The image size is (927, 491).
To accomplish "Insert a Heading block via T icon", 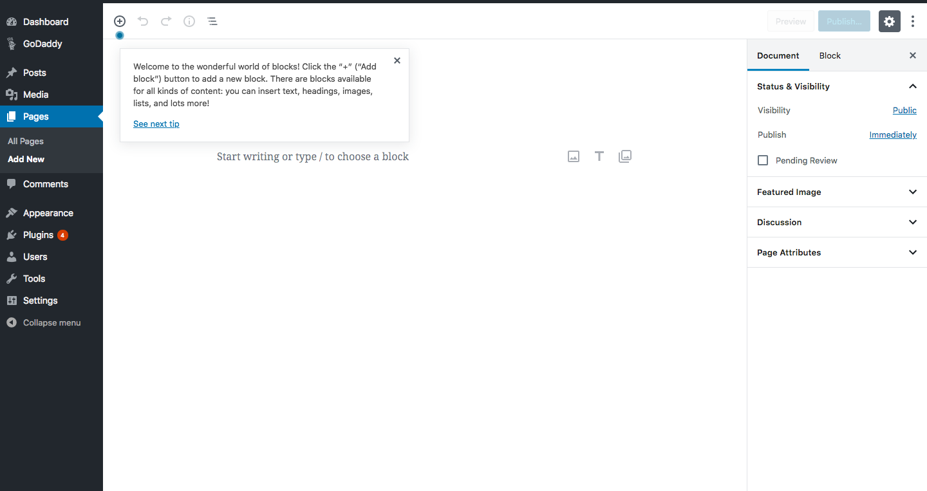I will (599, 156).
